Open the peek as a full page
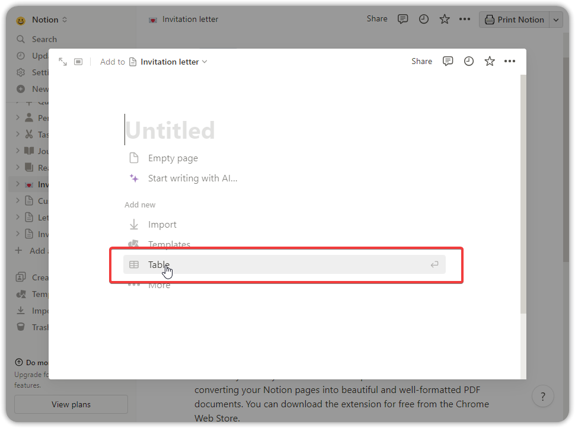575x428 pixels. pos(78,61)
